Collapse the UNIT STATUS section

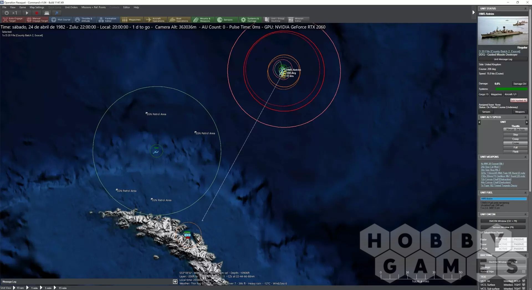[525, 9]
